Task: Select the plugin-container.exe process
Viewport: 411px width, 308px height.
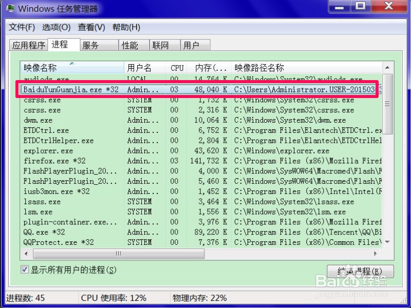Action: pos(201,222)
